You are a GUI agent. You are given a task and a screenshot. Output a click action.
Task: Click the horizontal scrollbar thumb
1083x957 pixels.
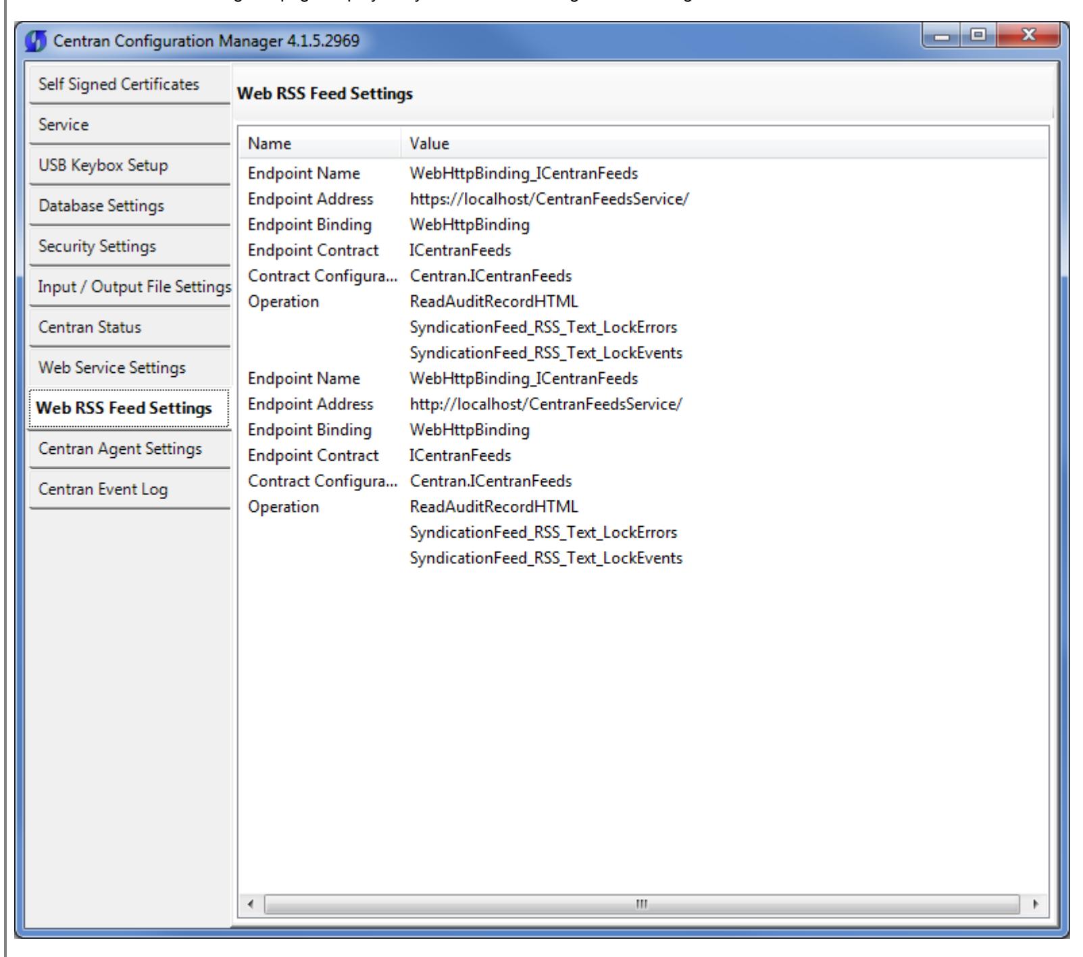pyautogui.click(x=642, y=904)
